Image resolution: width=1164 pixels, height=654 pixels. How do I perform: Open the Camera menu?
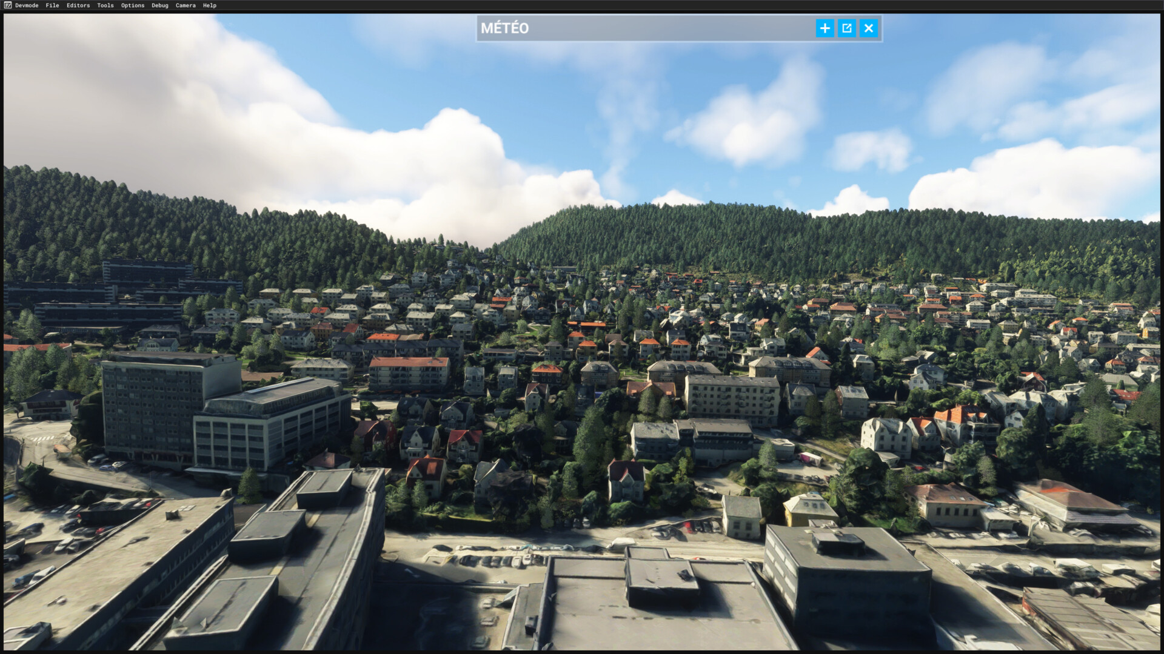pos(186,5)
